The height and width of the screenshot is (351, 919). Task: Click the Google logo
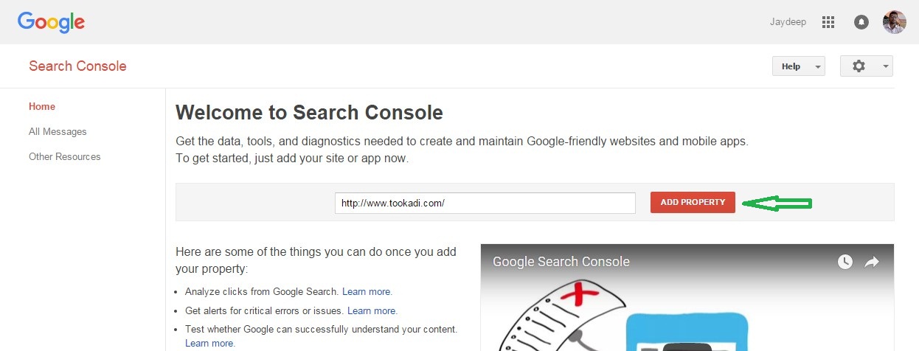51,23
